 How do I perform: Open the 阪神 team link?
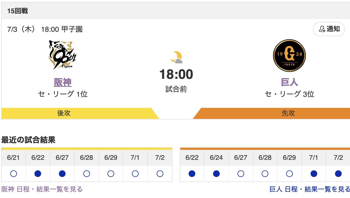(63, 82)
